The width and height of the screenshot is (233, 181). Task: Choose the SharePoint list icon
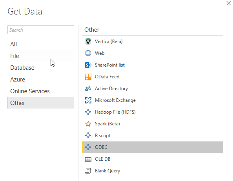point(88,65)
